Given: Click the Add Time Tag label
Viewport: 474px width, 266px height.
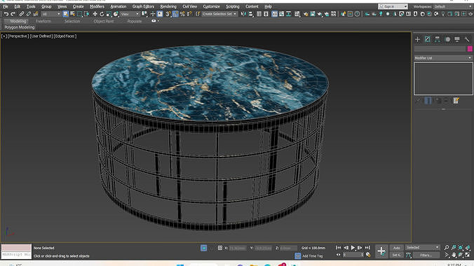Looking at the screenshot, I should point(312,256).
